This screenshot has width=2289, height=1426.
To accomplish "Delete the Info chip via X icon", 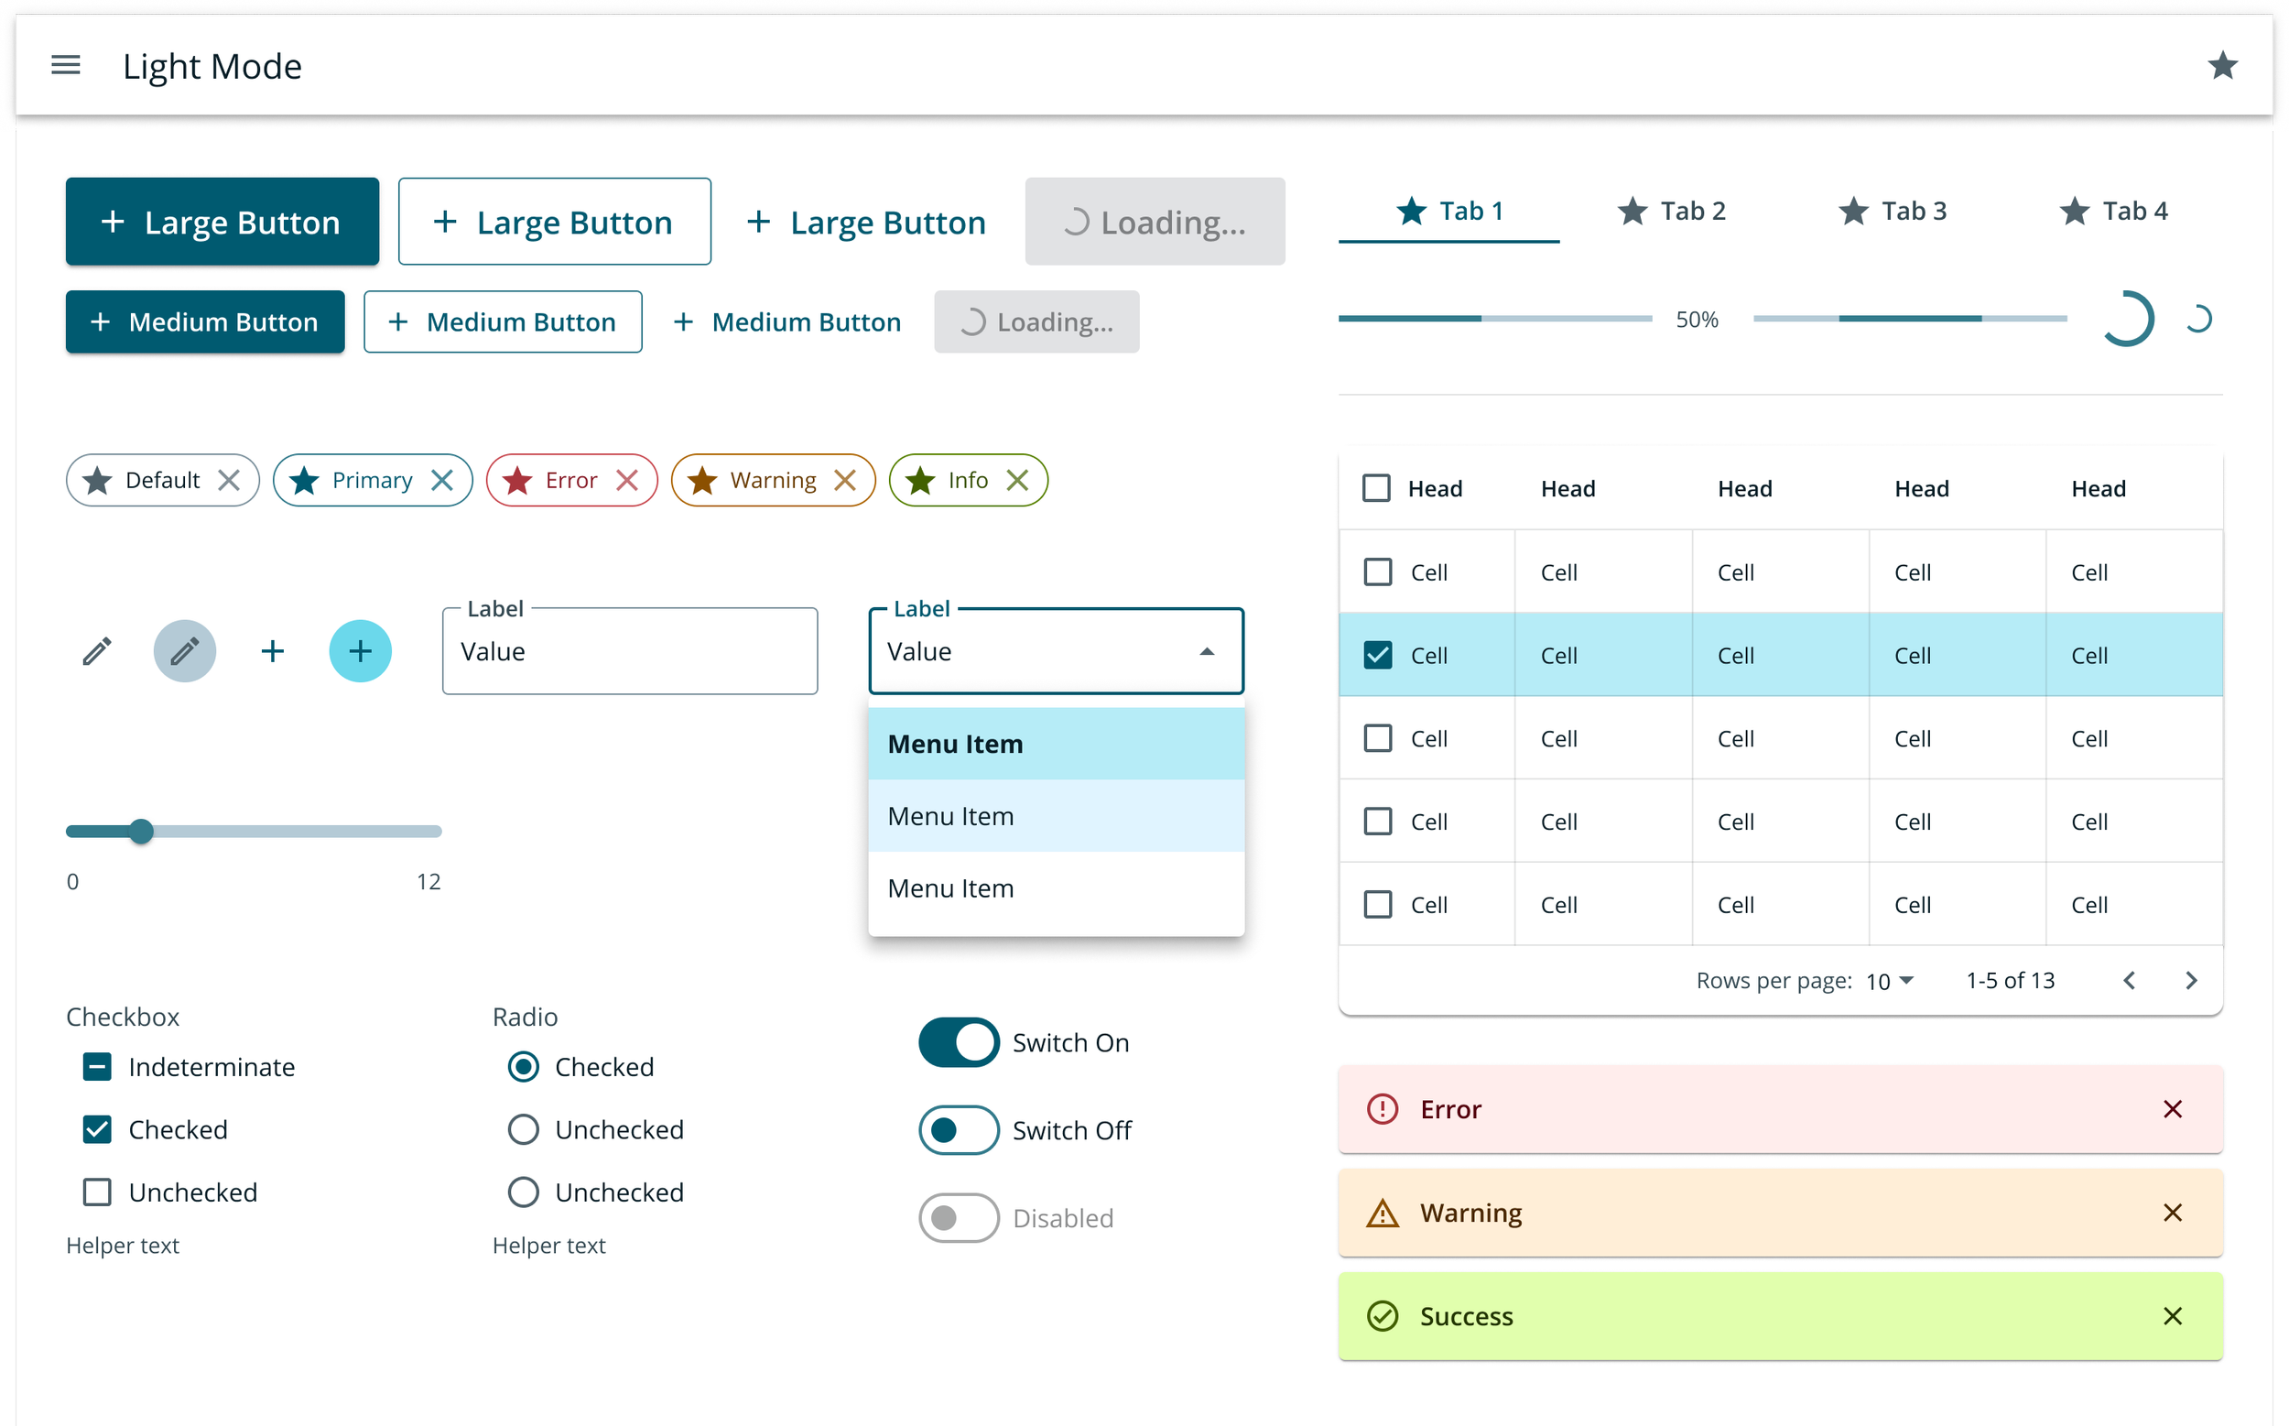I will click(x=1017, y=480).
